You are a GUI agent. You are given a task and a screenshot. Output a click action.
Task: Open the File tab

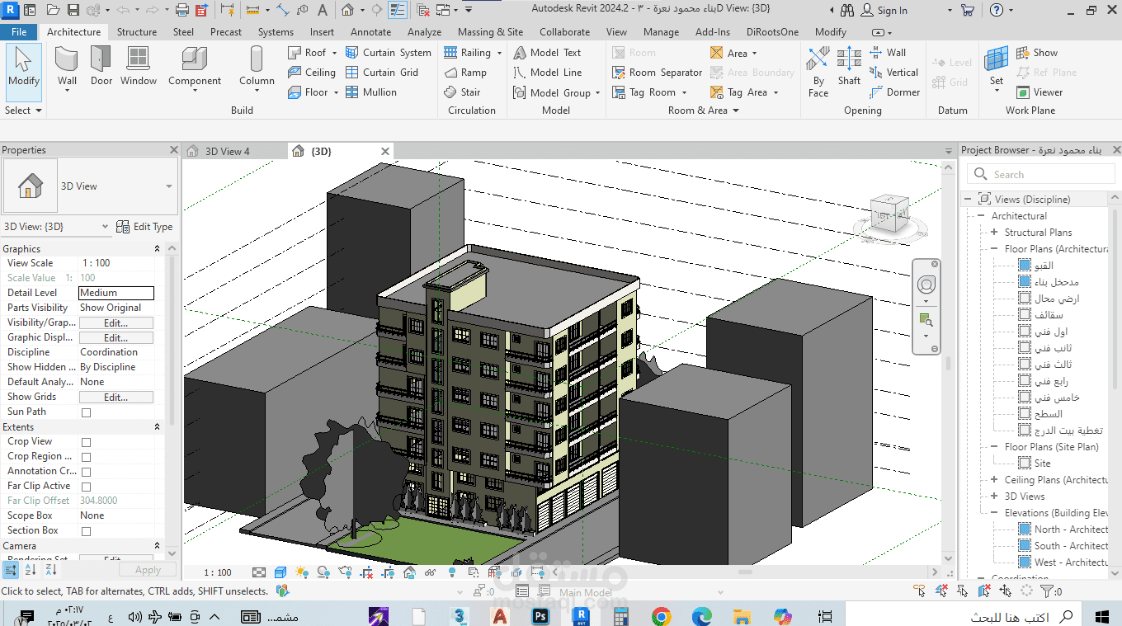pyautogui.click(x=19, y=32)
